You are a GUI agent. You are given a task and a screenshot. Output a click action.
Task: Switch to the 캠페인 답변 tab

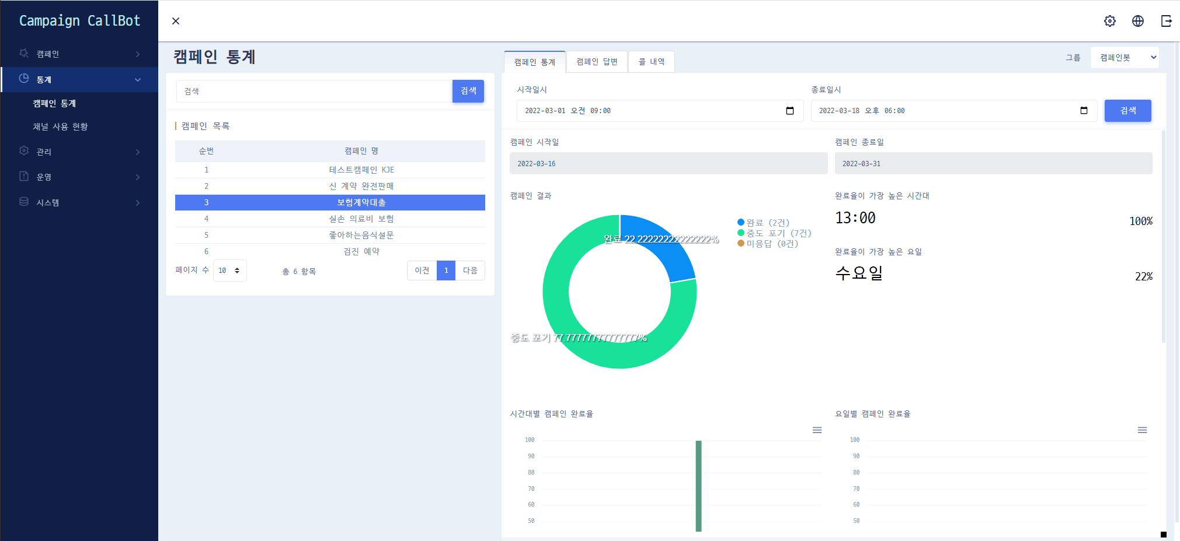pyautogui.click(x=597, y=62)
